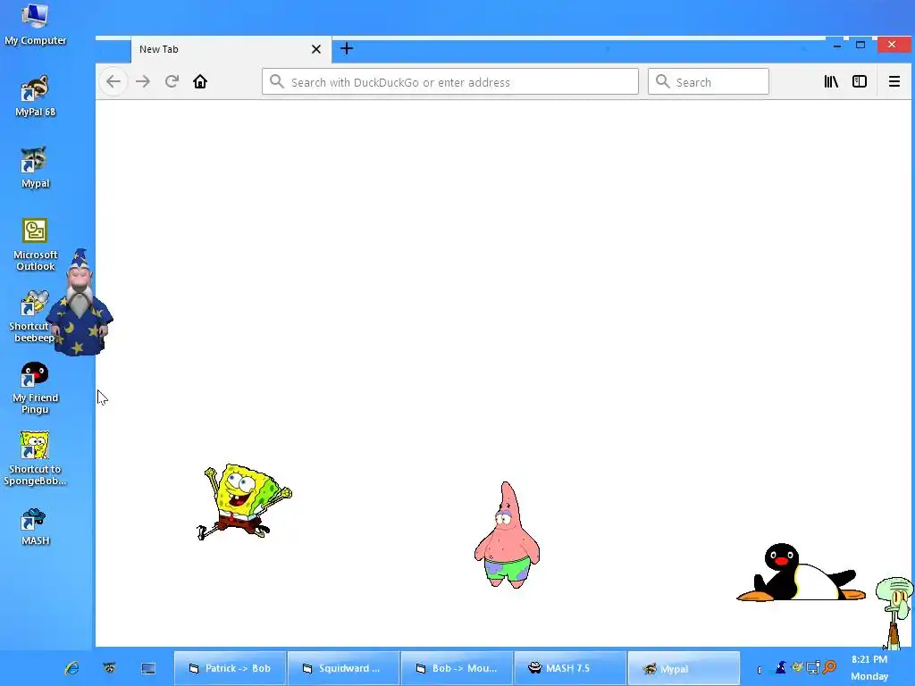The image size is (915, 686).
Task: Switch to the Bob -> Mou... taskbar window
Action: coord(457,668)
